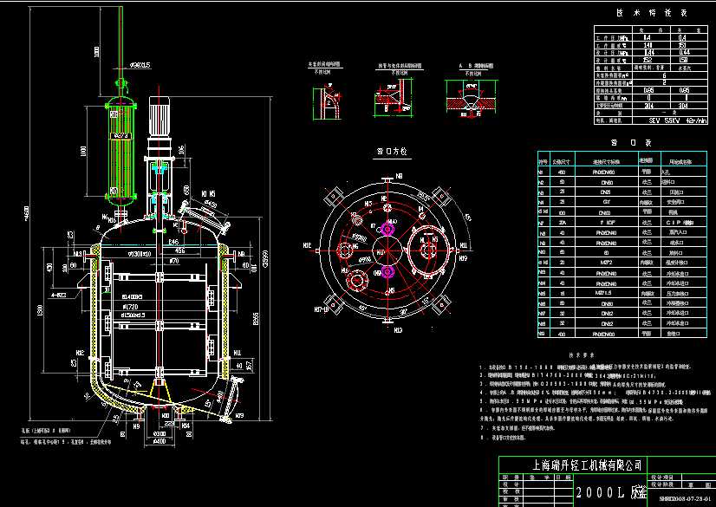Select the φ38X1.5 pipe label
Screen dimensions: 716x507
(x=140, y=66)
